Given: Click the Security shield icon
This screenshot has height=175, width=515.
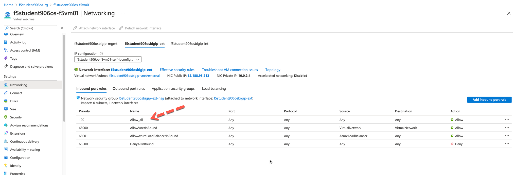Looking at the screenshot, I should pyautogui.click(x=6, y=117).
